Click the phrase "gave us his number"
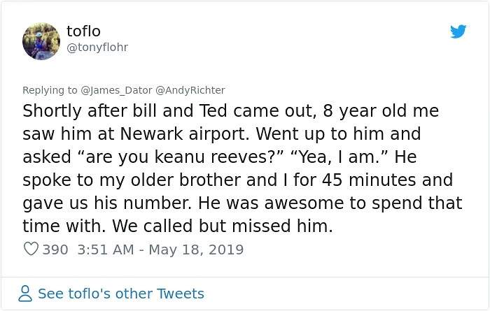490x311 pixels. pos(108,203)
